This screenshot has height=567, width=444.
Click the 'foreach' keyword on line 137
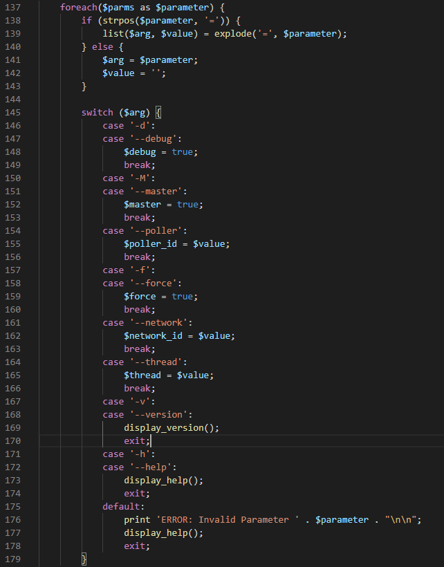(79, 7)
